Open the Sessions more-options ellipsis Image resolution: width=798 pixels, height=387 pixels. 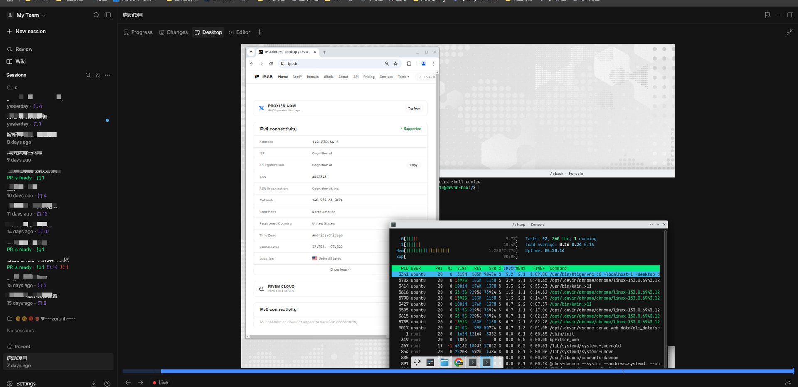[x=108, y=75]
